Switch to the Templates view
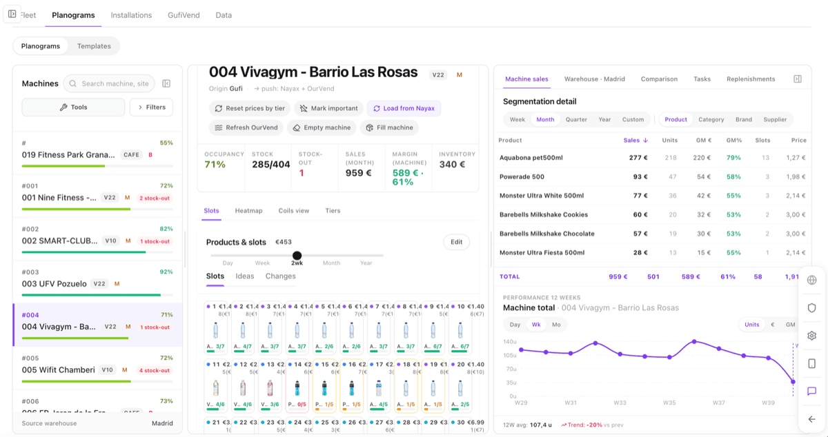The width and height of the screenshot is (828, 437). click(94, 46)
